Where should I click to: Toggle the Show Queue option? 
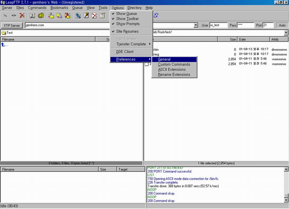coord(131,14)
